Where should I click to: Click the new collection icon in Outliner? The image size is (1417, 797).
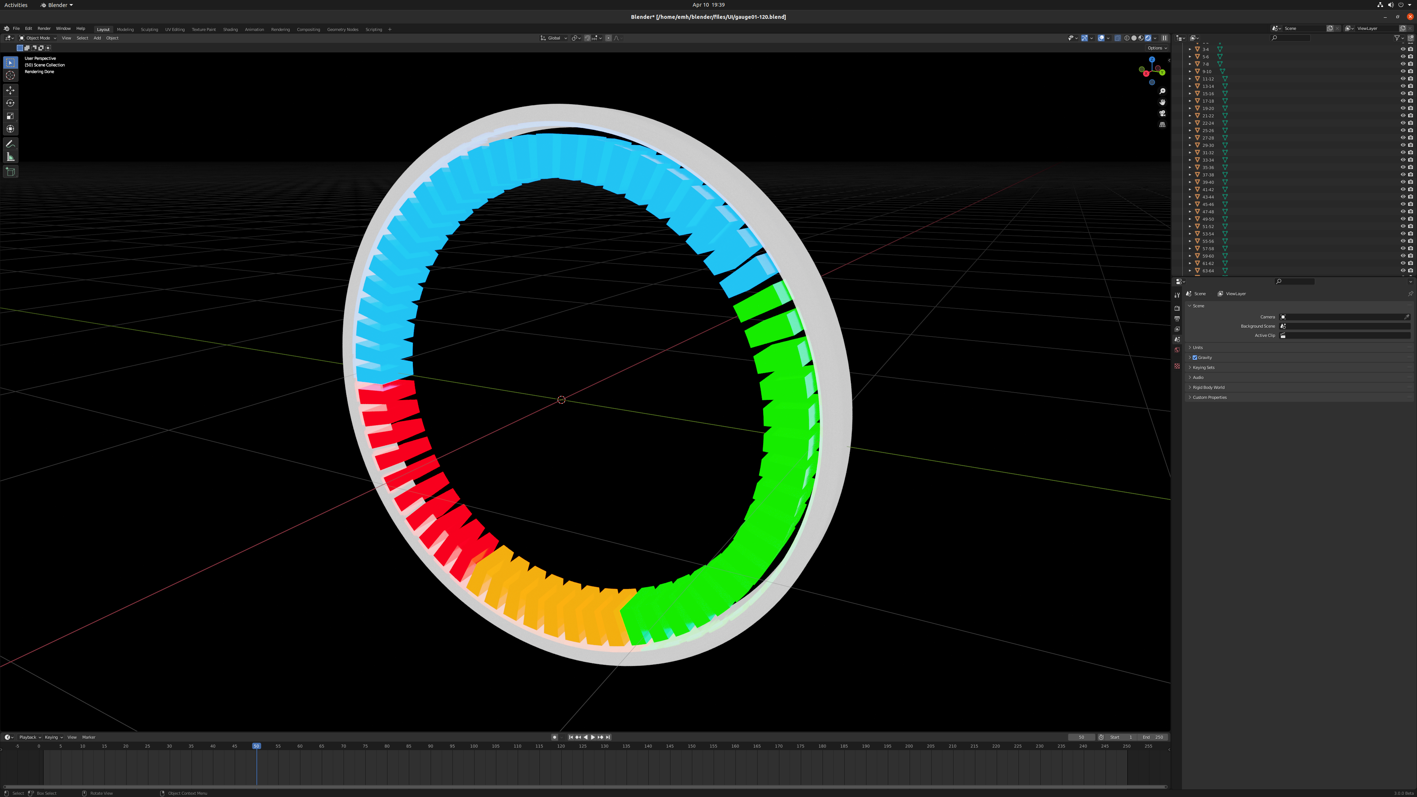click(1410, 38)
